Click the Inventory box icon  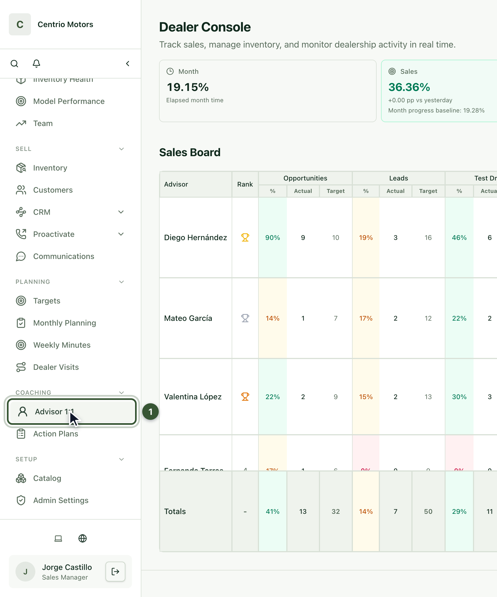pos(21,168)
